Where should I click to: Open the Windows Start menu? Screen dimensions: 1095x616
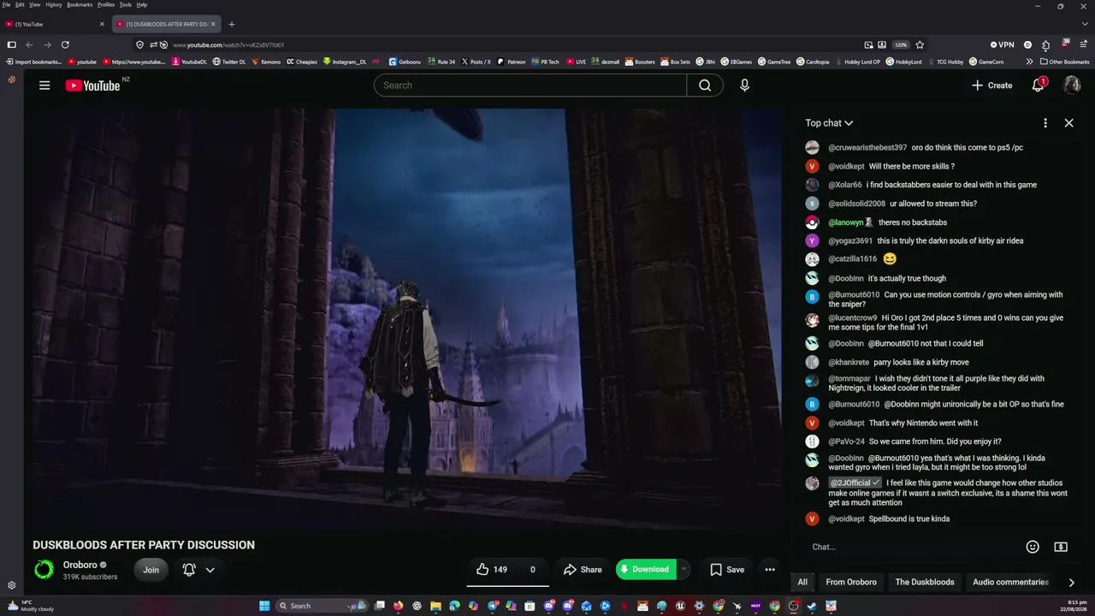264,606
